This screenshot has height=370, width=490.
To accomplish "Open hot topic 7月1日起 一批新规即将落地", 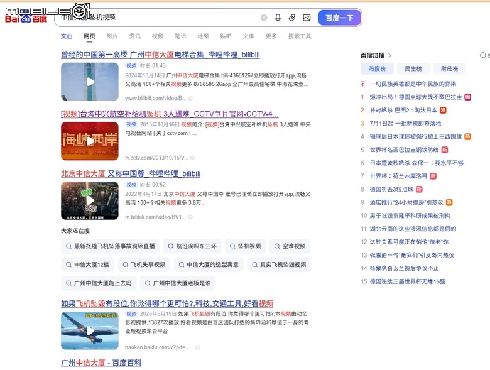I will click(x=405, y=123).
